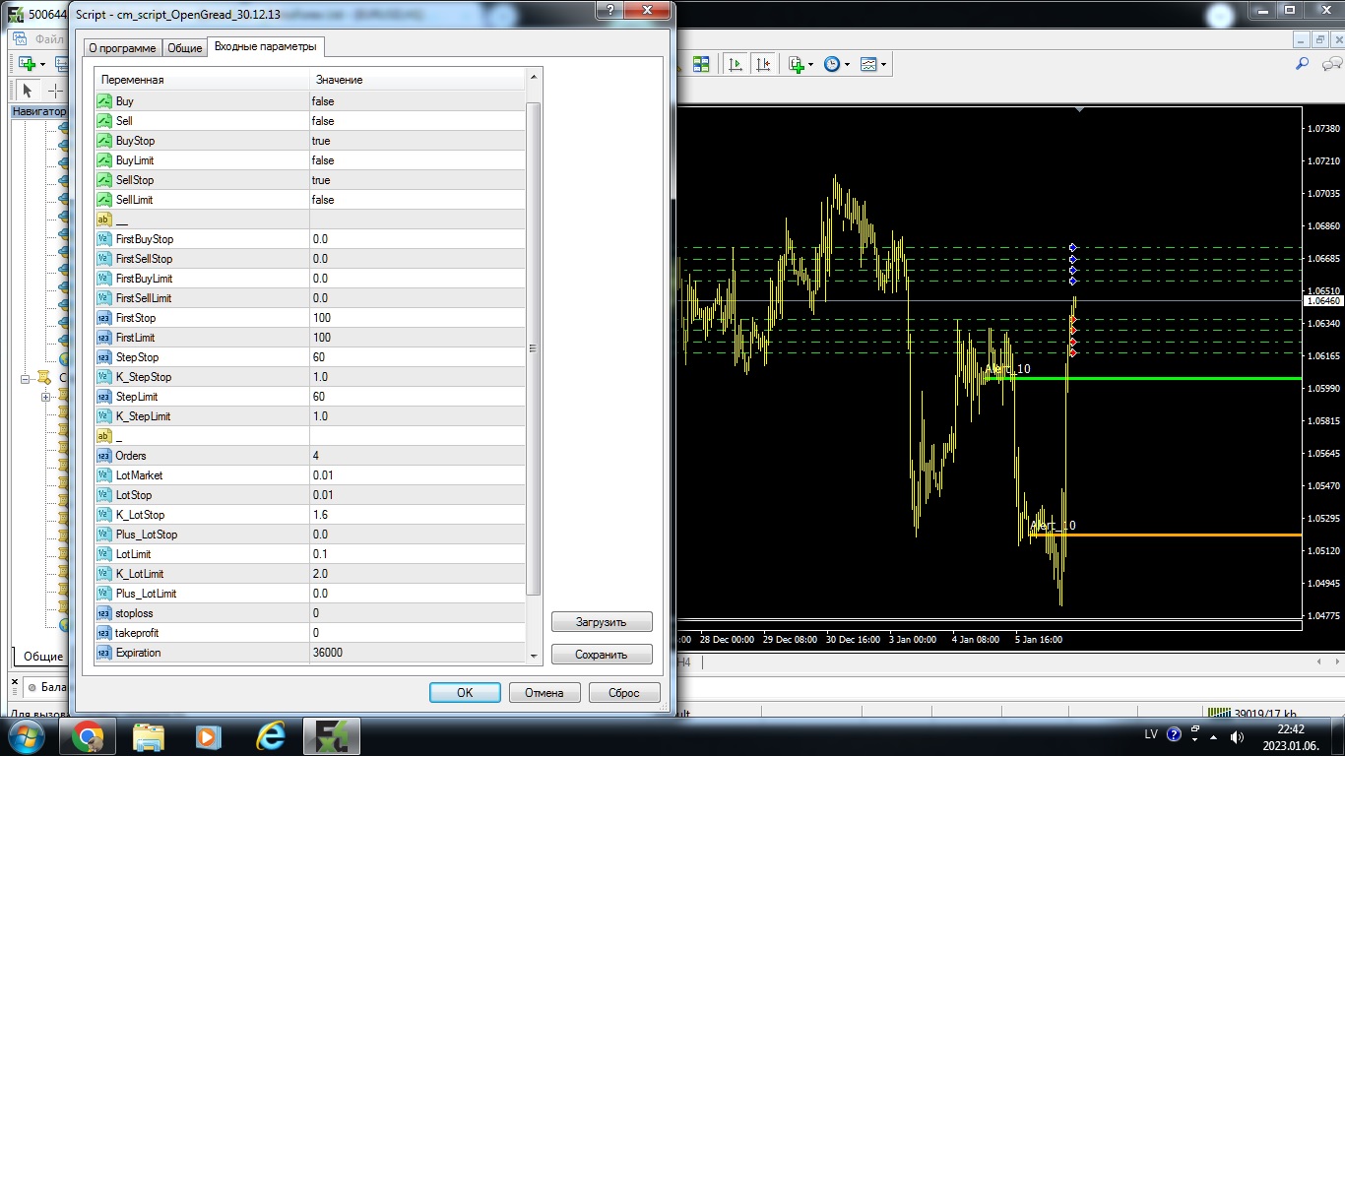Image resolution: width=1345 pixels, height=1197 pixels.
Task: Expand the nested plus node in Navigator
Action: tap(44, 398)
